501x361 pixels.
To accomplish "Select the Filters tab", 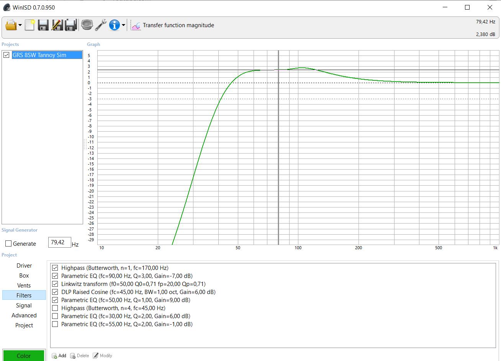I will click(24, 295).
